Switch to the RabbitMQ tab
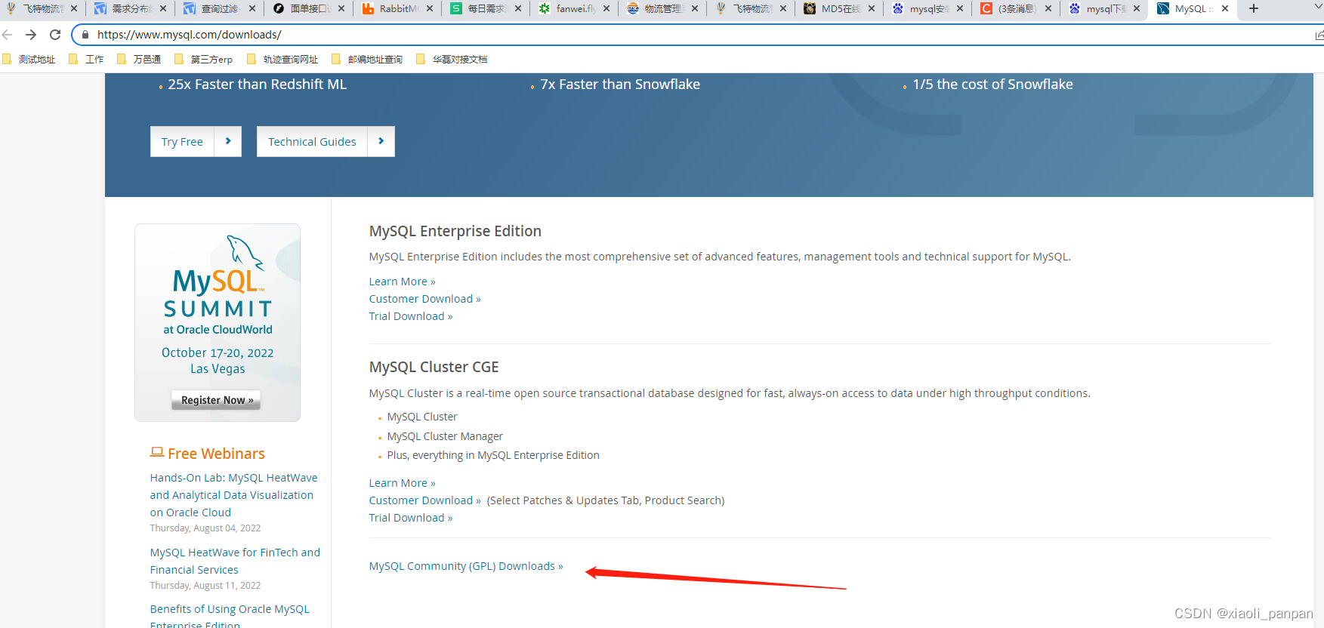Screen dimensions: 1324x628 [x=396, y=8]
